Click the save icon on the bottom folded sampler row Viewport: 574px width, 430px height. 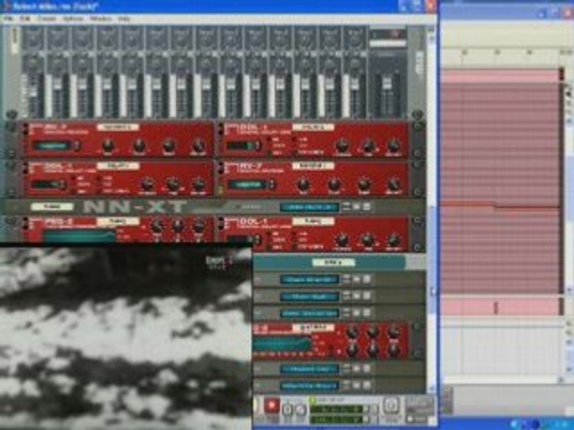click(x=367, y=385)
